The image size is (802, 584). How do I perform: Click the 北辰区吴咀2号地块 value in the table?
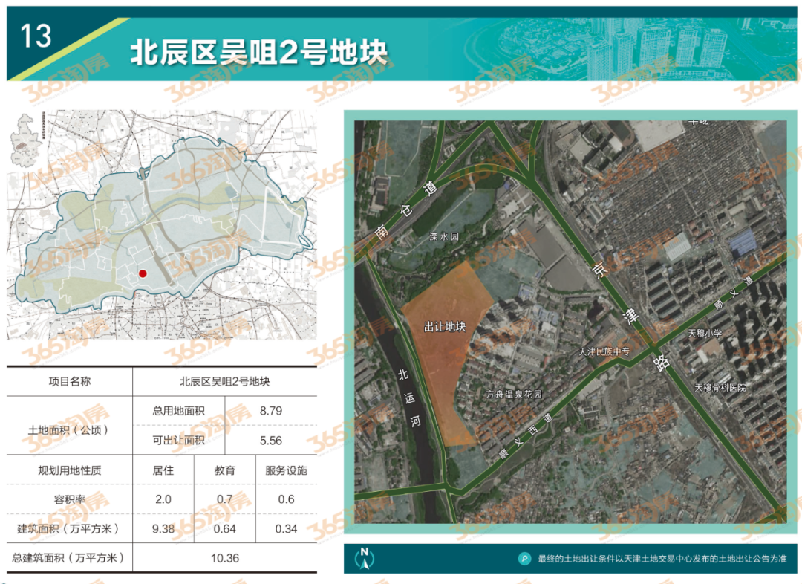pos(224,381)
